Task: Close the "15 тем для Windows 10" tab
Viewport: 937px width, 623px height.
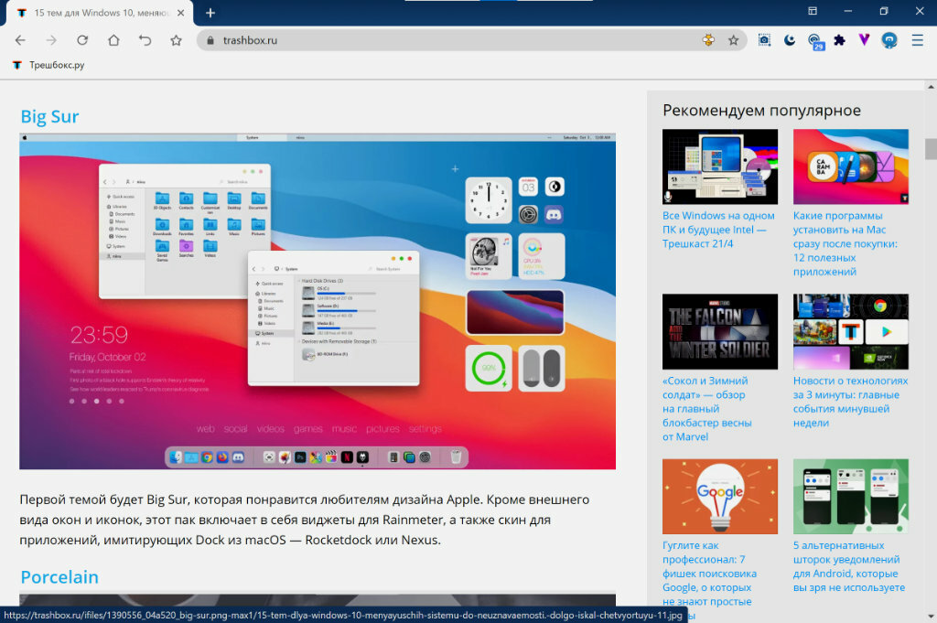Action: tap(180, 13)
